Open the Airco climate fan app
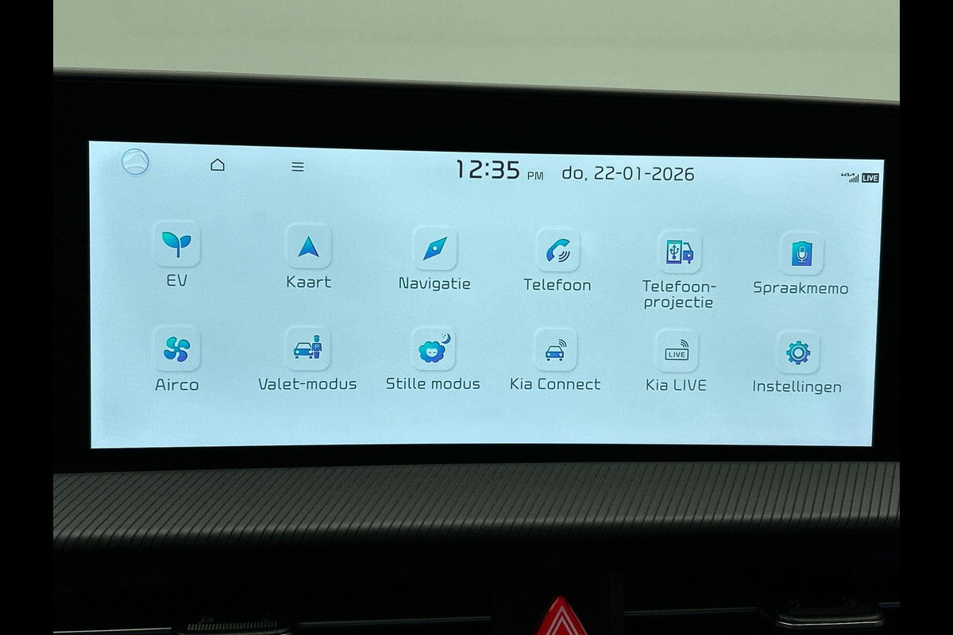The image size is (953, 635). point(176,349)
